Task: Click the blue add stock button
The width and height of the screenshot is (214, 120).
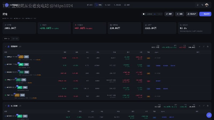Action: click(x=205, y=14)
